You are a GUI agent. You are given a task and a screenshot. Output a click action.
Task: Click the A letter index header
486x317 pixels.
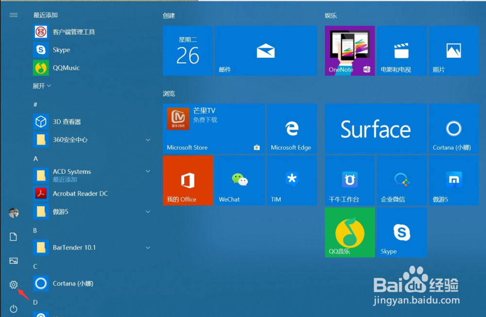point(35,159)
